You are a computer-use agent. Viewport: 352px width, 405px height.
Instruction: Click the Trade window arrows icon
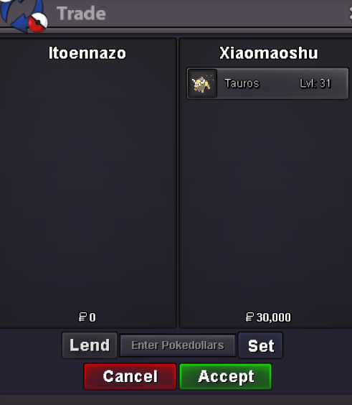(x=23, y=16)
